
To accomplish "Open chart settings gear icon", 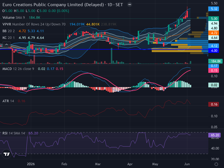I will 216,164.
